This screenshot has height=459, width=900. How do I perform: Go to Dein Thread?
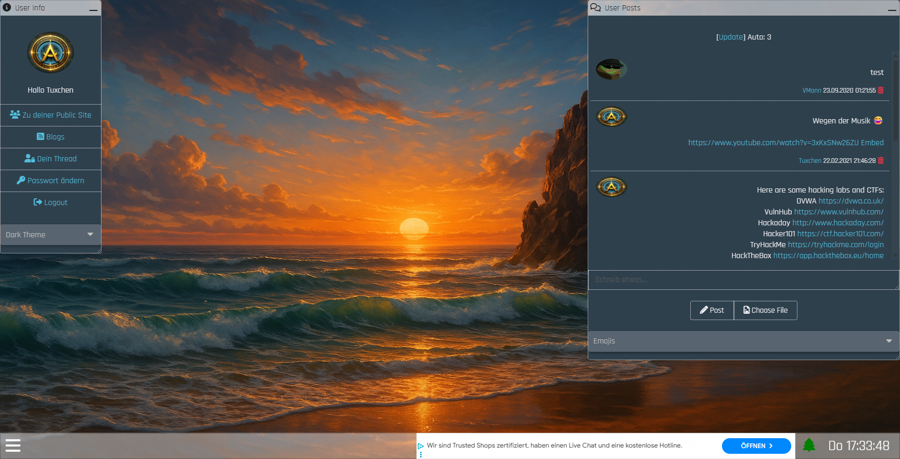point(50,159)
